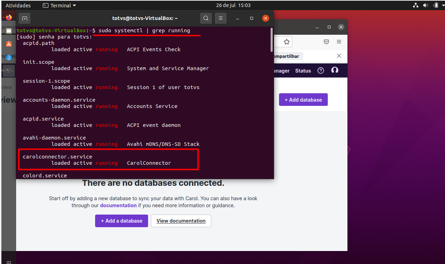445x264 pixels.
Task: Click the sudo systemctl | grep running command
Action: pos(144,31)
